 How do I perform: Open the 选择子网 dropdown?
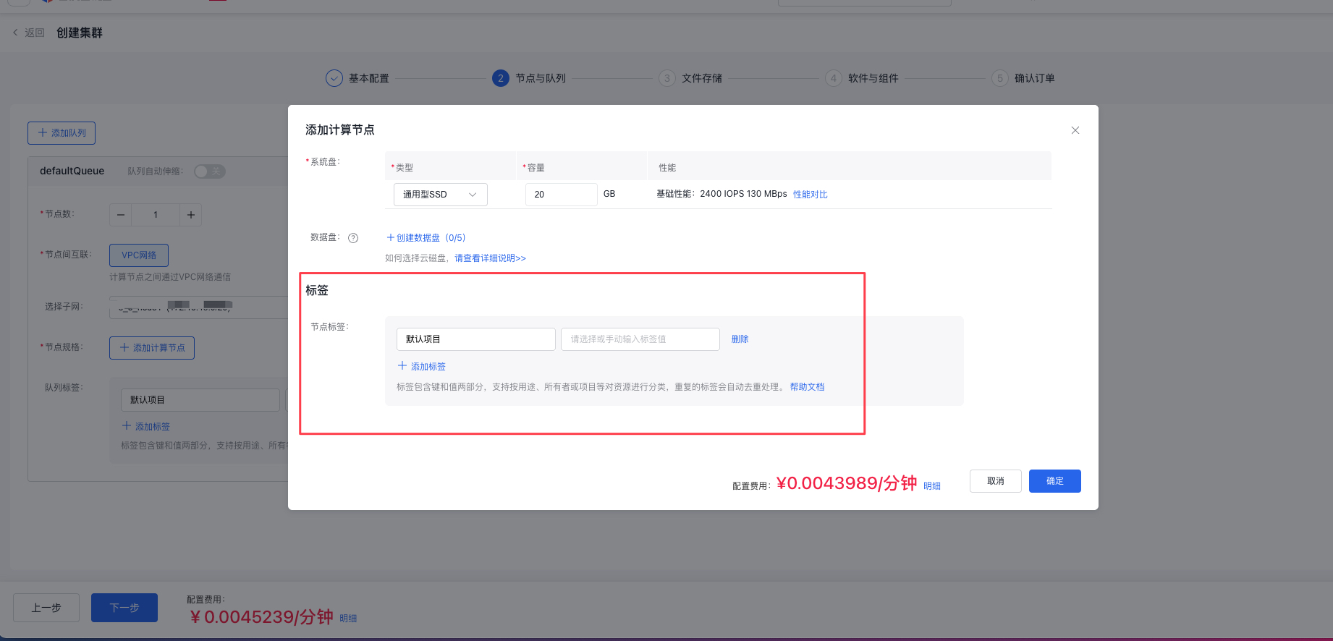(199, 307)
